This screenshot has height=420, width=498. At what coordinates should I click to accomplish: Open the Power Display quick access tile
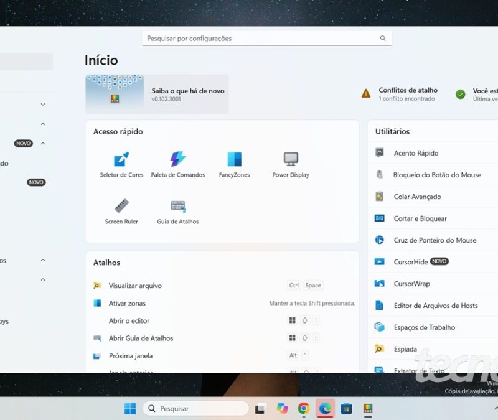(291, 164)
